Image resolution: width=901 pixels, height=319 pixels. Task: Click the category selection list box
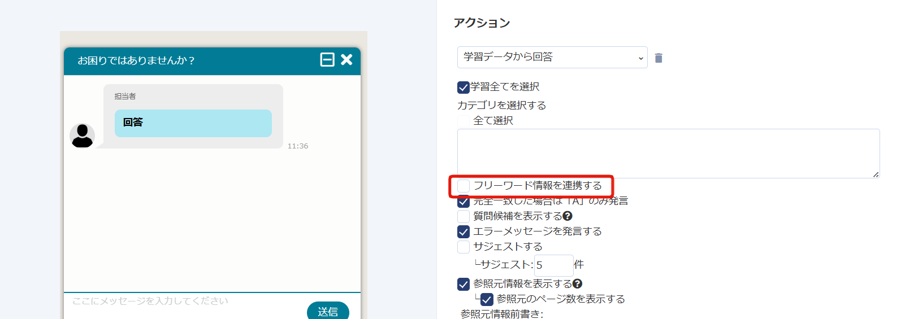click(x=668, y=154)
